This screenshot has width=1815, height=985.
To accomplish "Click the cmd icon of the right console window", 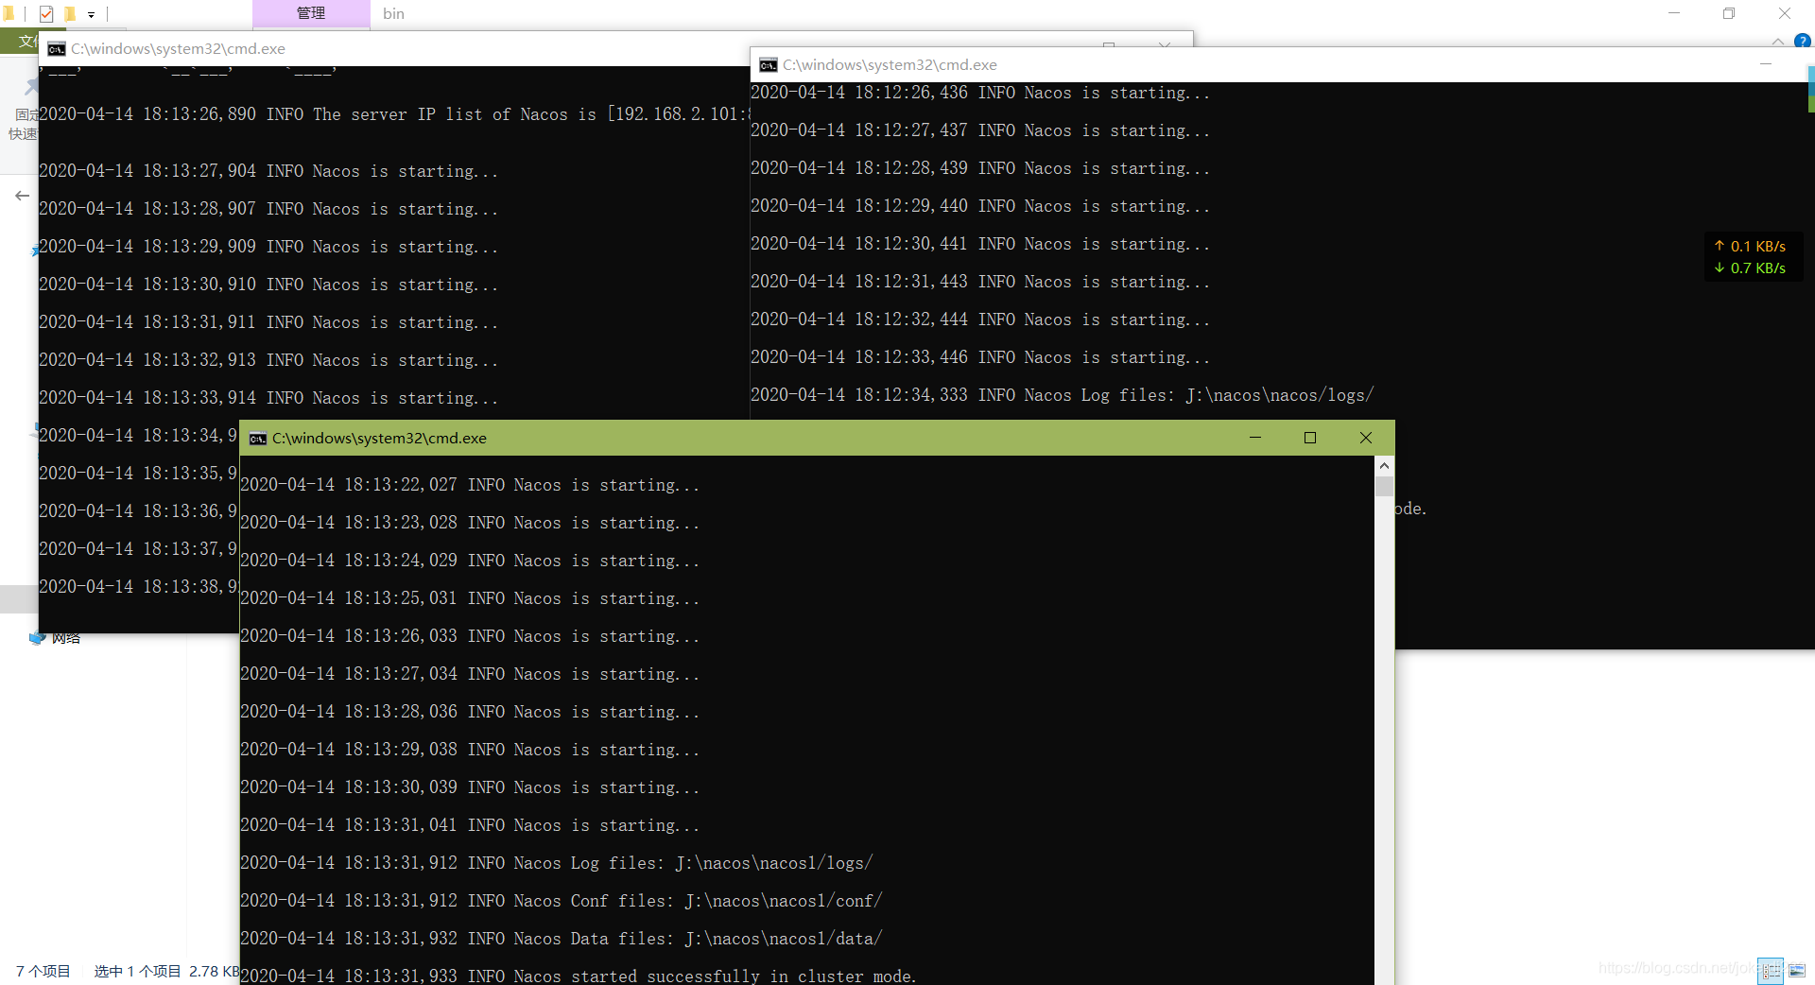I will (769, 65).
